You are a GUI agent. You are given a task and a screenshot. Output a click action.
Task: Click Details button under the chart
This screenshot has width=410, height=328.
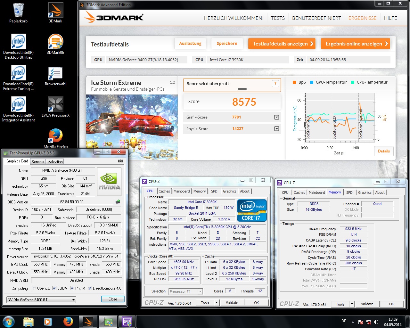[x=384, y=151]
